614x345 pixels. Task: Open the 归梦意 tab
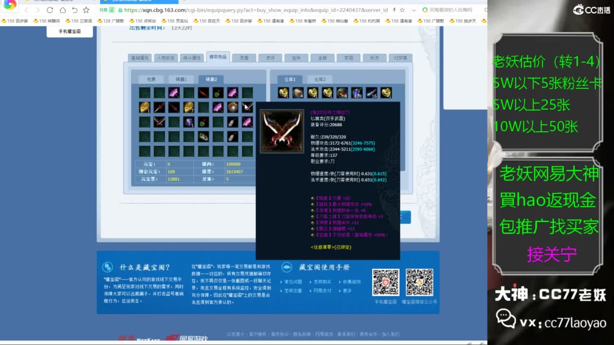click(x=401, y=58)
